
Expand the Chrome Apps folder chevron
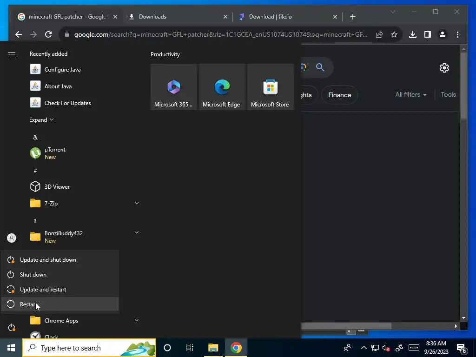(137, 320)
